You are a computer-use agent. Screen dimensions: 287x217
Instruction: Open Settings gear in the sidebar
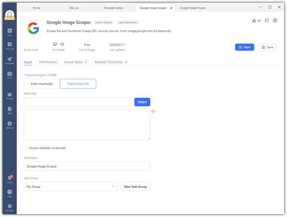9,207
